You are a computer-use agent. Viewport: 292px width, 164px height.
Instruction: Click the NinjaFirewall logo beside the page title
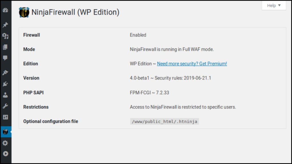click(x=24, y=12)
